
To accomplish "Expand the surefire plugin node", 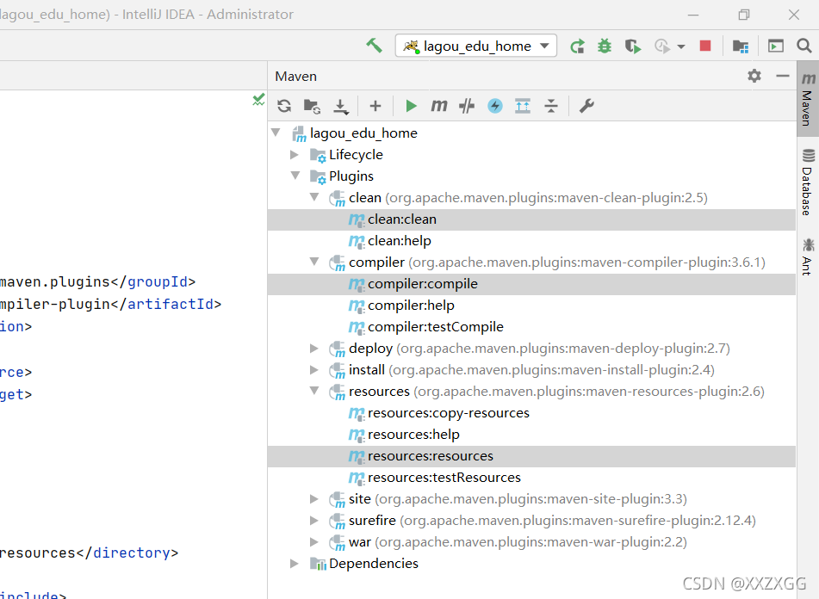I will tap(314, 520).
